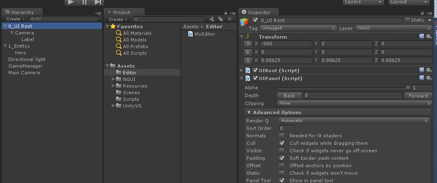
Task: Adjust the Alpha slider
Action: tap(344, 88)
